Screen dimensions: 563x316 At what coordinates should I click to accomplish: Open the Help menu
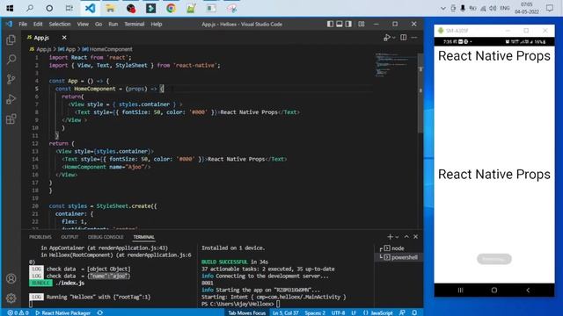pyautogui.click(x=157, y=24)
